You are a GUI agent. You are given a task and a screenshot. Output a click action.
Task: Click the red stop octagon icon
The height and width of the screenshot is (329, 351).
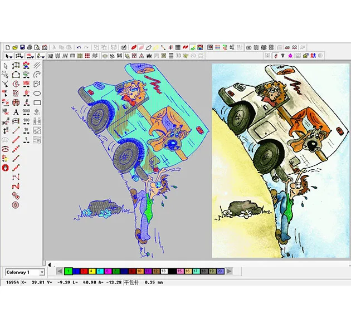coord(6,168)
